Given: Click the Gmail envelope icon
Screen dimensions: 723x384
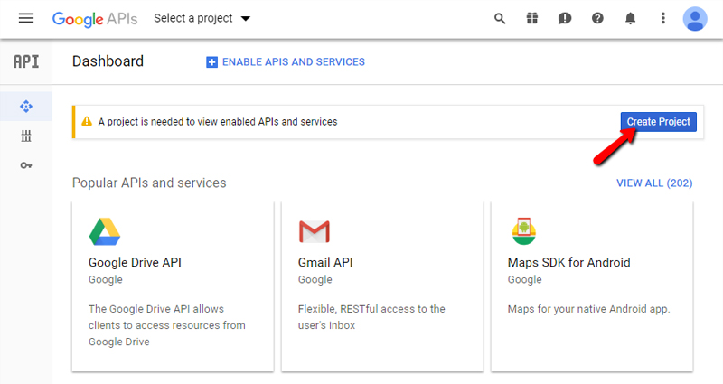Looking at the screenshot, I should click(314, 231).
